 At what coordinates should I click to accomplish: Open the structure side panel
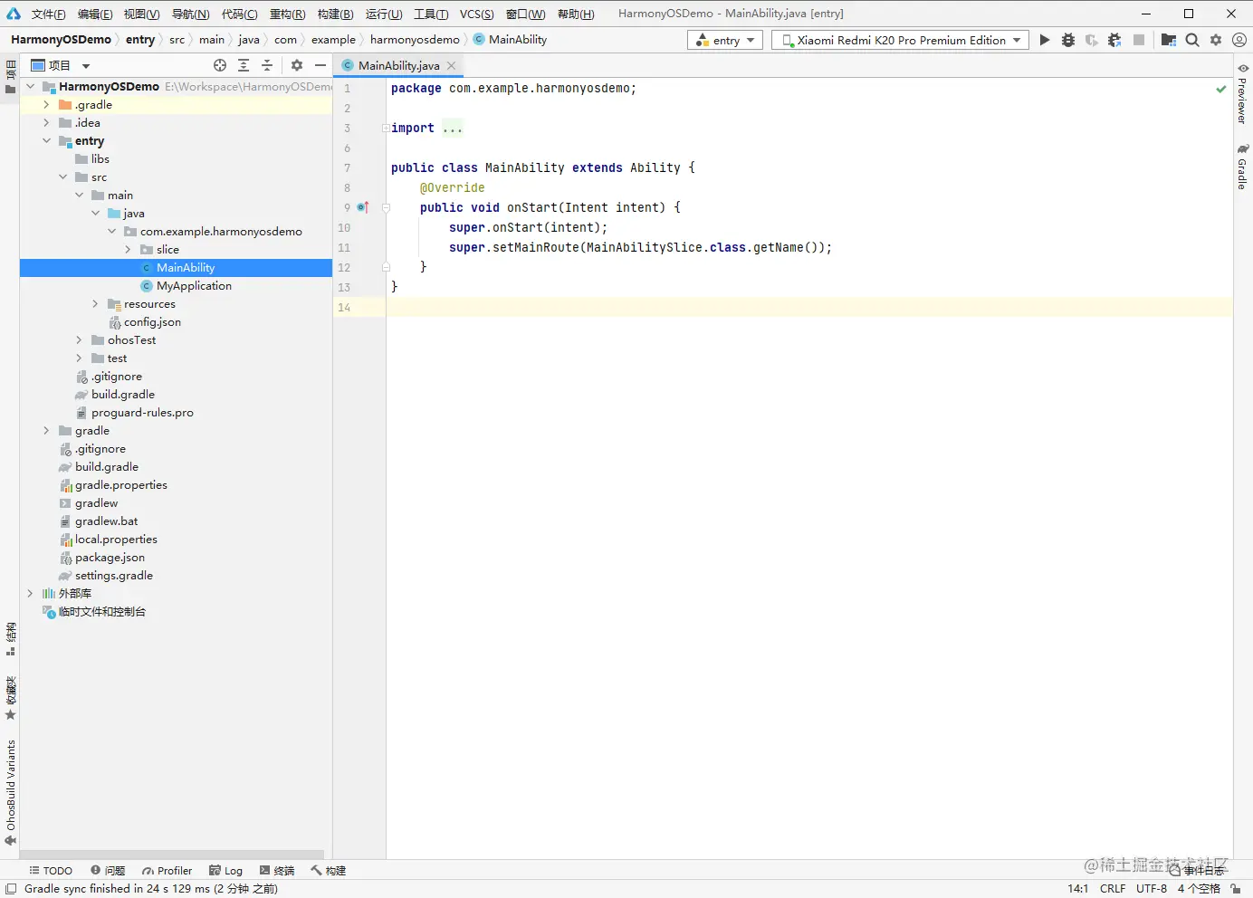(x=11, y=639)
